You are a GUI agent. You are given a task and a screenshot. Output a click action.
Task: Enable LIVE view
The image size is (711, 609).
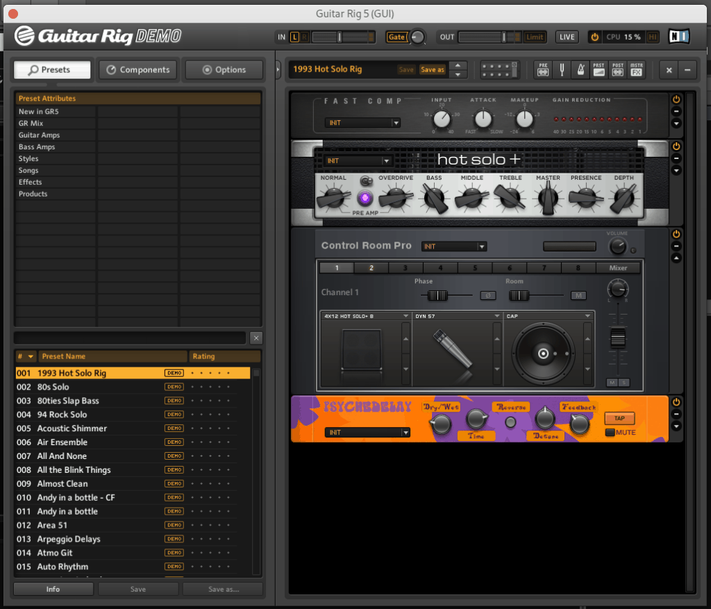coord(567,37)
